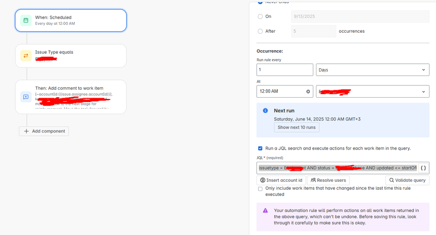The height and width of the screenshot is (235, 436).
Task: Select the Never ends radio button
Action: pos(260,2)
